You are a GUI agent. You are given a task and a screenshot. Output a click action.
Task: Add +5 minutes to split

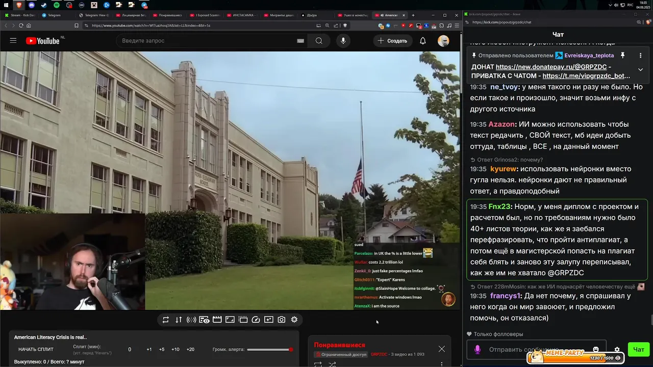click(162, 349)
